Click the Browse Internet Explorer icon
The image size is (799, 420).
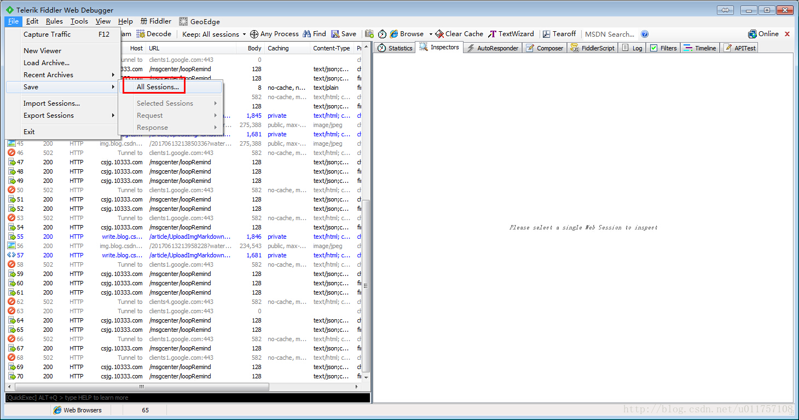click(x=394, y=34)
